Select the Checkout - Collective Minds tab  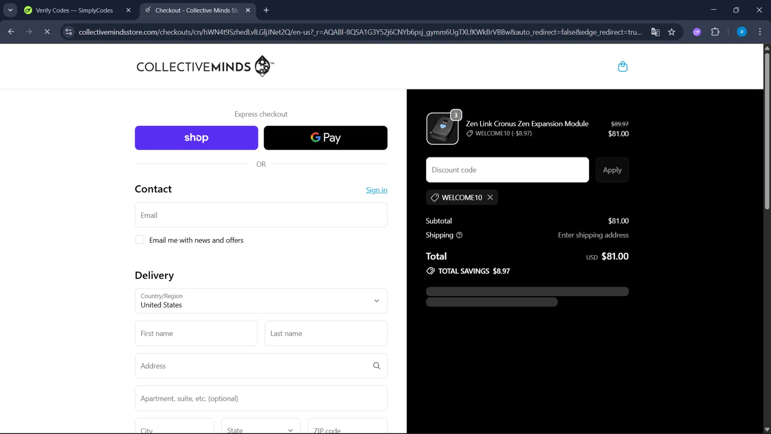198,10
